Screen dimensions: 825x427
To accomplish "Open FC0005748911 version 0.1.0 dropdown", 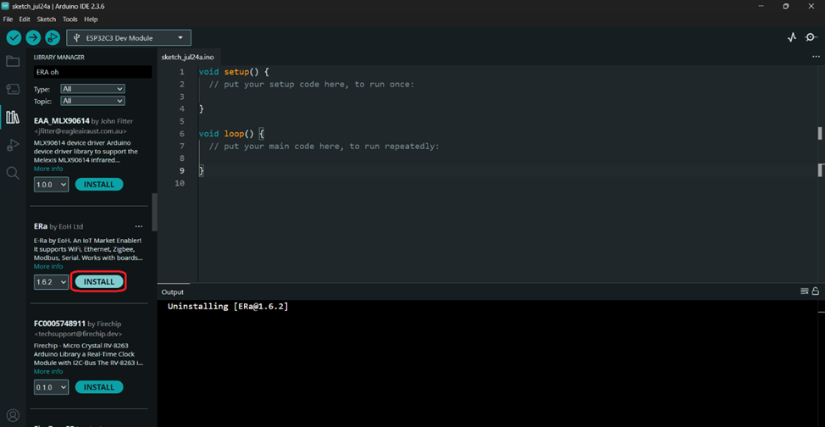I will pos(52,387).
